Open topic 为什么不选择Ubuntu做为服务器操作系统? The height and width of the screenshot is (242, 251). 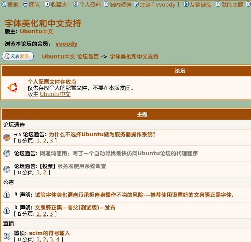102,134
